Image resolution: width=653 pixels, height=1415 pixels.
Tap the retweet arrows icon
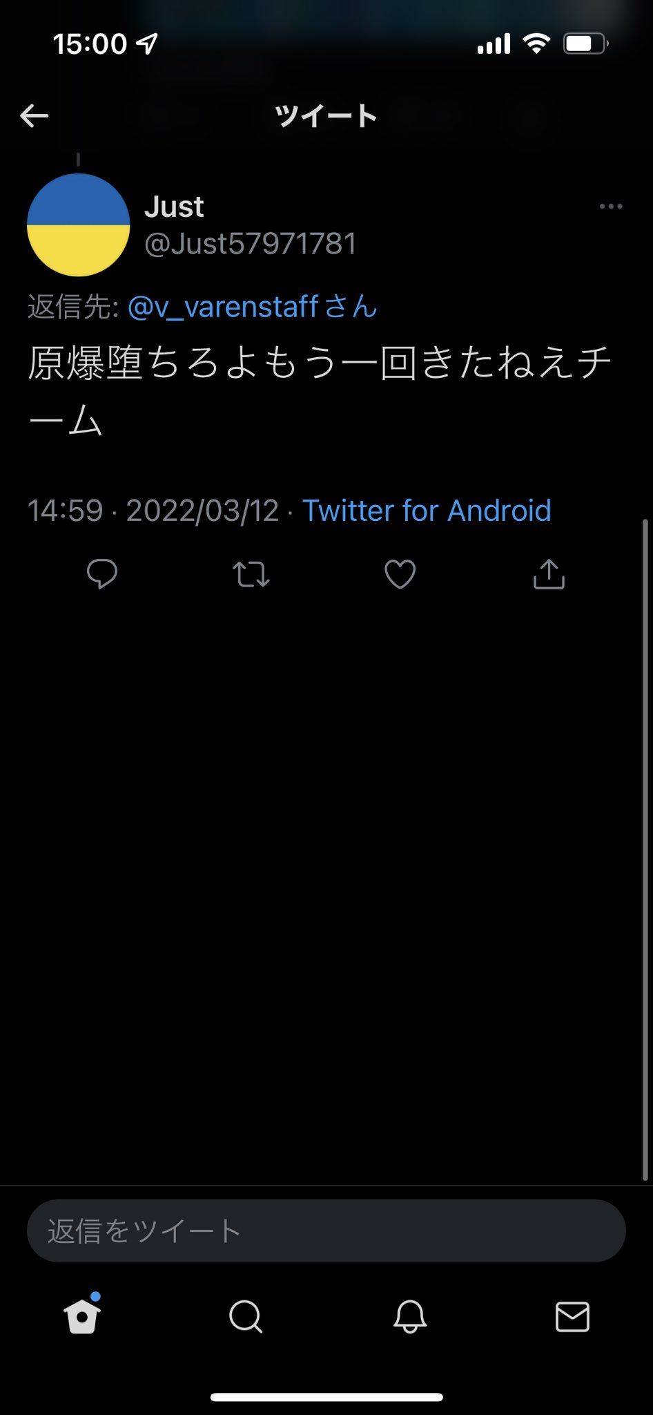coord(251,574)
